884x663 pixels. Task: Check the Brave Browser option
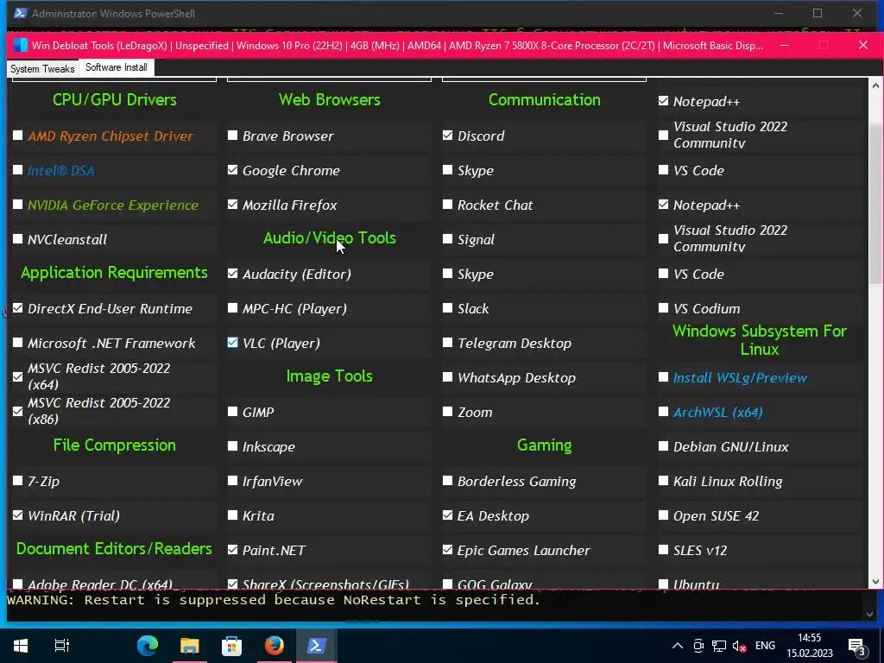point(232,136)
